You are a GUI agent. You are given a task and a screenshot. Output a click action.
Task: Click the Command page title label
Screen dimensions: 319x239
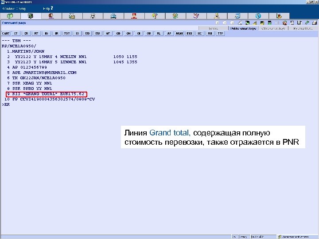pyautogui.click(x=14, y=23)
